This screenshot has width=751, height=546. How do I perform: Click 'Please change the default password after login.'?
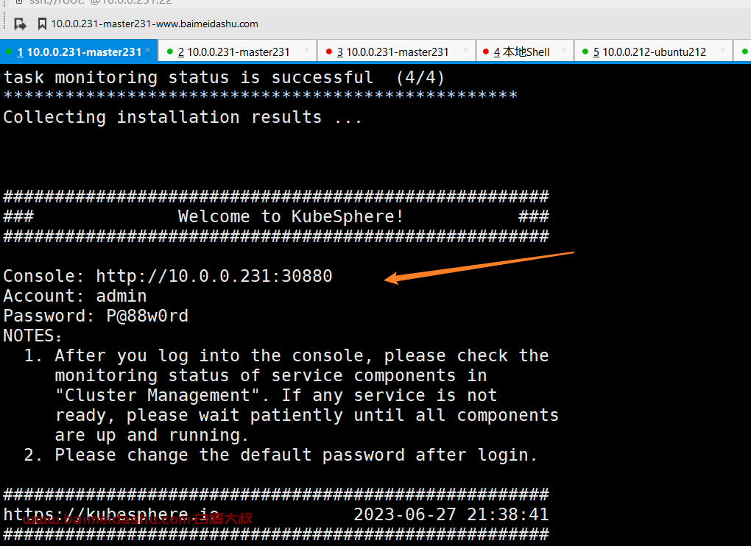click(x=296, y=455)
